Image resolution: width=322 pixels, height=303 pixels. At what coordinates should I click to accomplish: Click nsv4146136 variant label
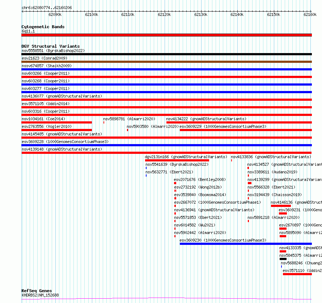(296, 202)
